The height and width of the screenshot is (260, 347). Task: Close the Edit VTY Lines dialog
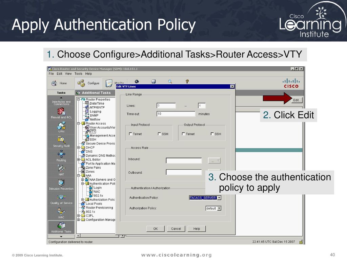(x=232, y=86)
